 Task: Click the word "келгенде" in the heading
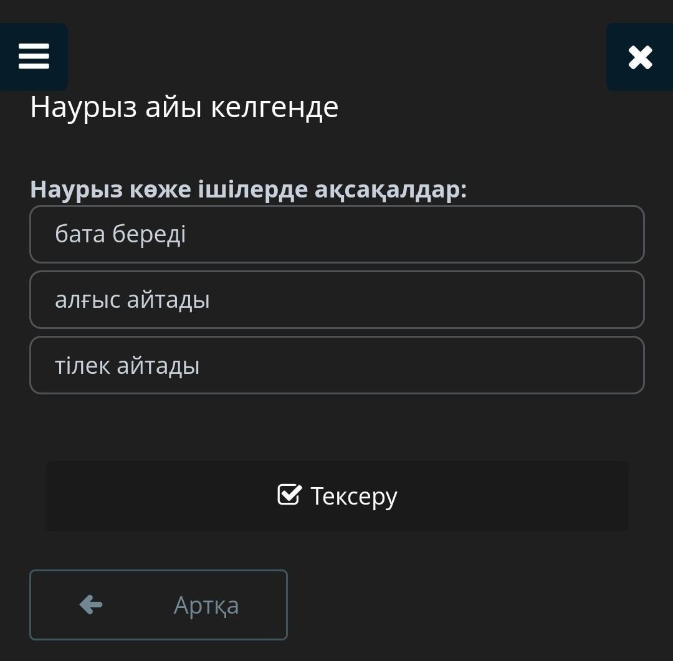(x=274, y=107)
